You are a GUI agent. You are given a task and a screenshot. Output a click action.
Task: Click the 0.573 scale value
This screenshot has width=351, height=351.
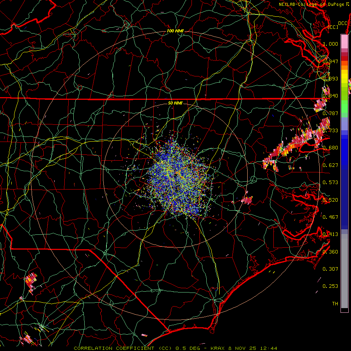point(330,183)
